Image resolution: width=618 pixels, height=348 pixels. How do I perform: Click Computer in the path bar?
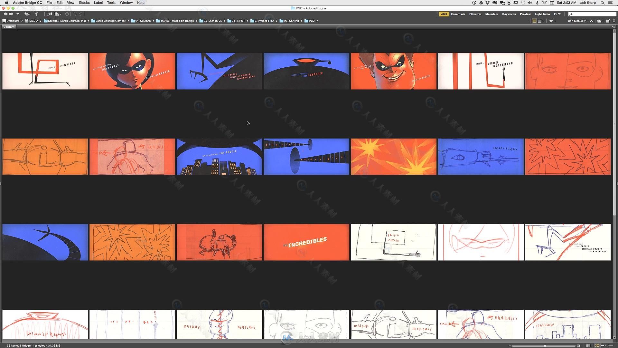coord(11,21)
